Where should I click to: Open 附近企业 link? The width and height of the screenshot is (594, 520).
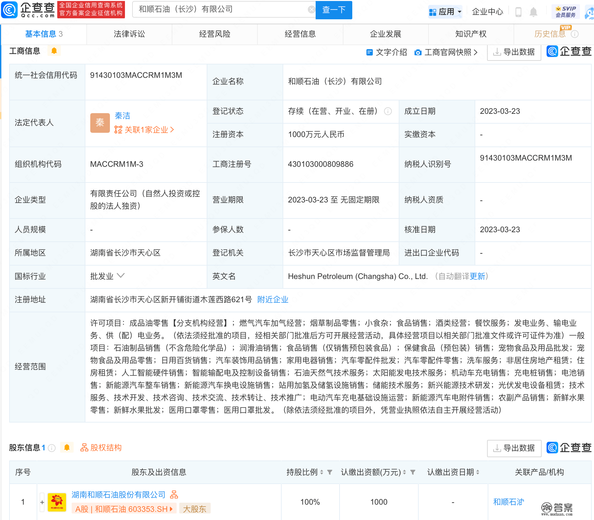pos(273,300)
